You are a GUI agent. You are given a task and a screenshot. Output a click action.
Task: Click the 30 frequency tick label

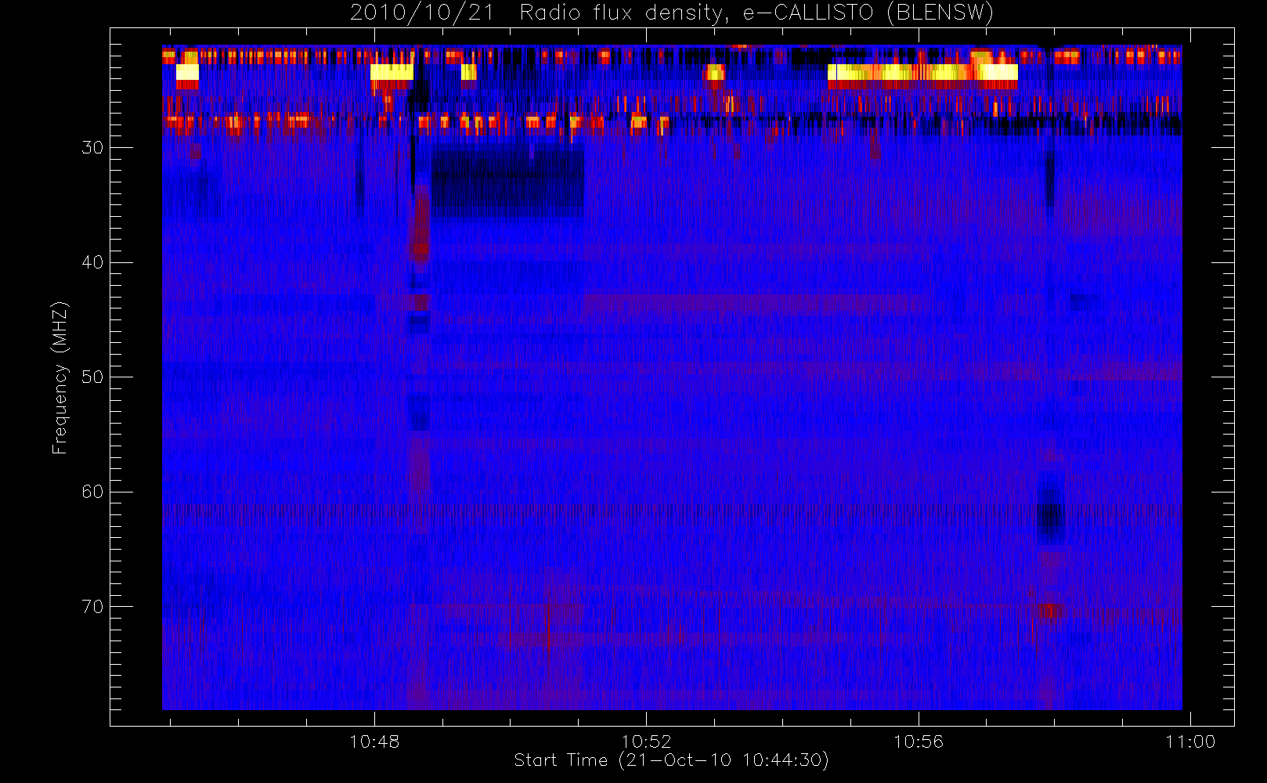[x=92, y=148]
